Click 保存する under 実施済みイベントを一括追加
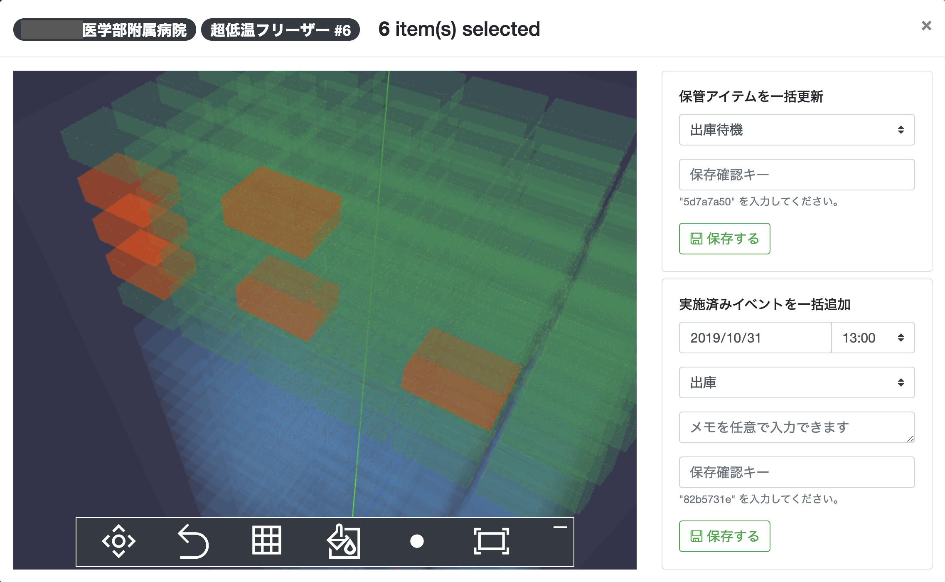Screen dimensions: 945x582 tap(724, 536)
